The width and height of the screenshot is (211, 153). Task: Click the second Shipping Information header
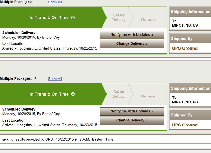[190, 88]
